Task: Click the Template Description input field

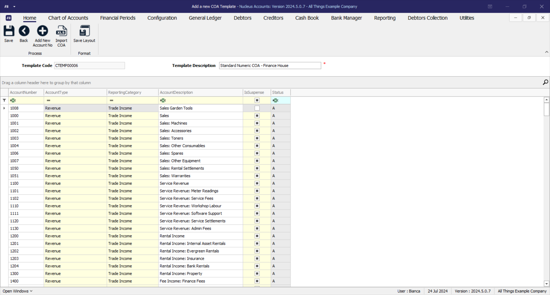Action: pyautogui.click(x=270, y=66)
